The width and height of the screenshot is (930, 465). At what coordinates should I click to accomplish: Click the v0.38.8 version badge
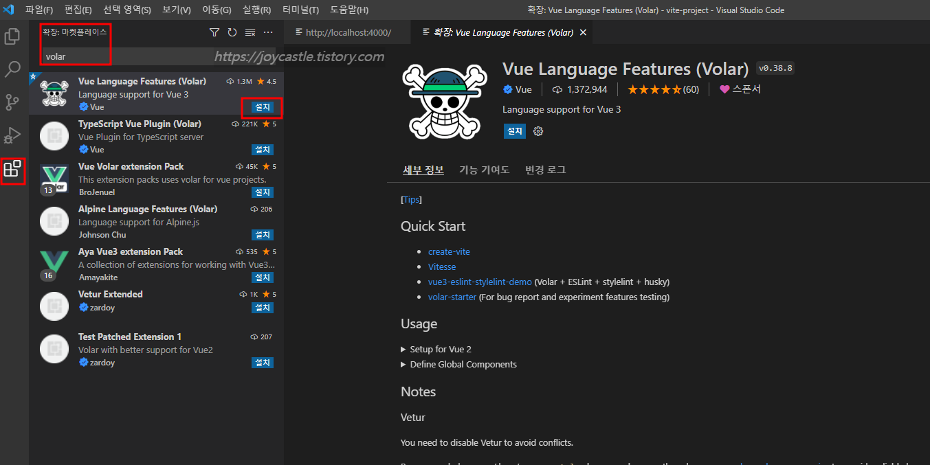coord(775,68)
